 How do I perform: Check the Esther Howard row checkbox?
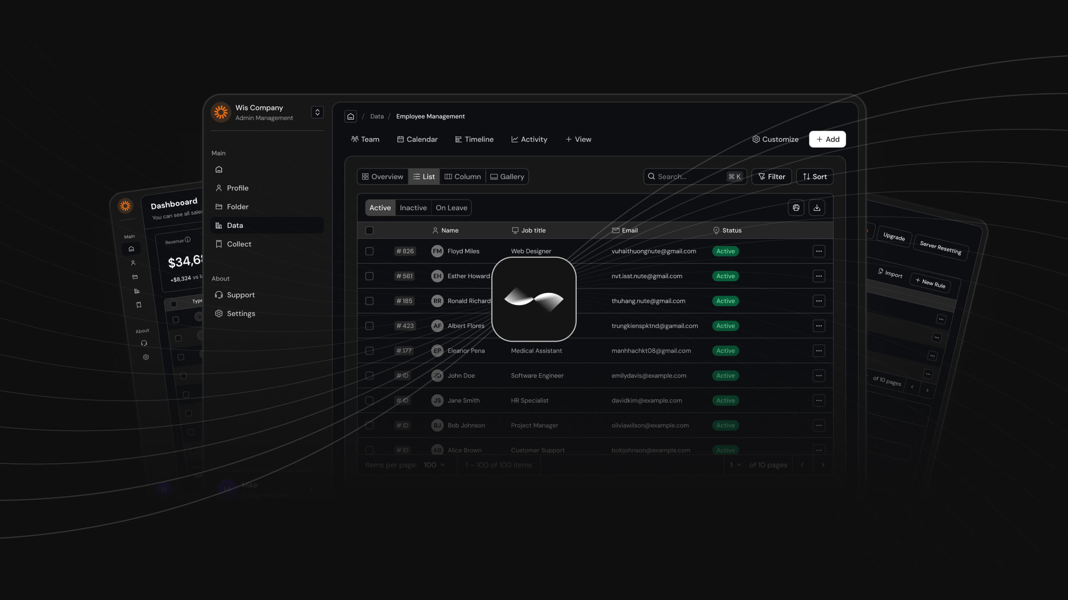369,276
